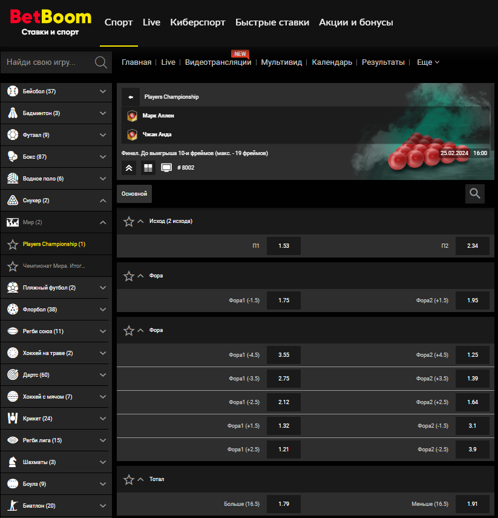
Task: Star the Тотал market
Action: pos(129,479)
